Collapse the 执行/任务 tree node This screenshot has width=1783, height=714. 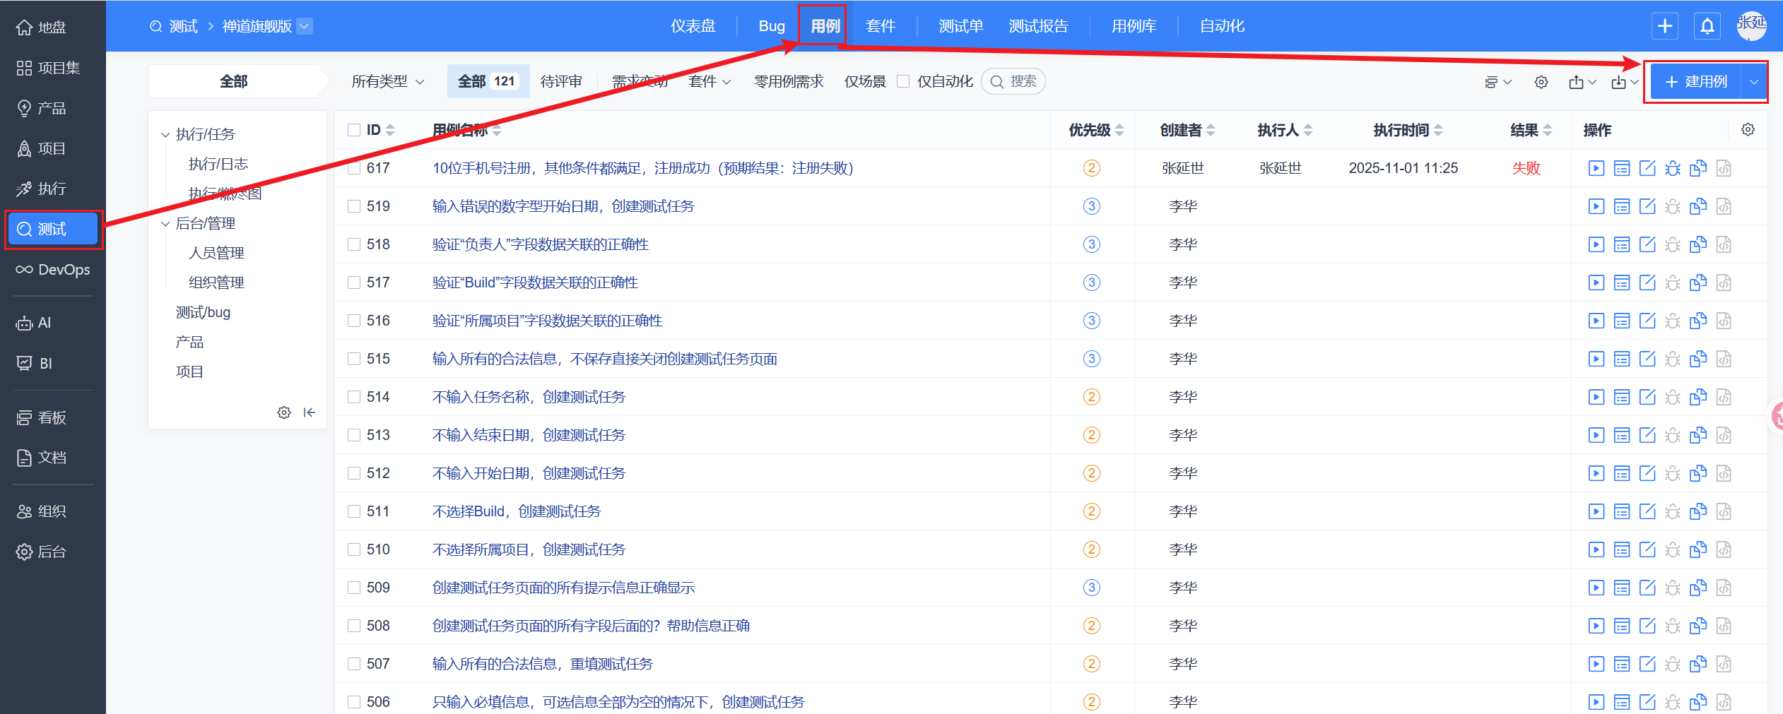[165, 134]
